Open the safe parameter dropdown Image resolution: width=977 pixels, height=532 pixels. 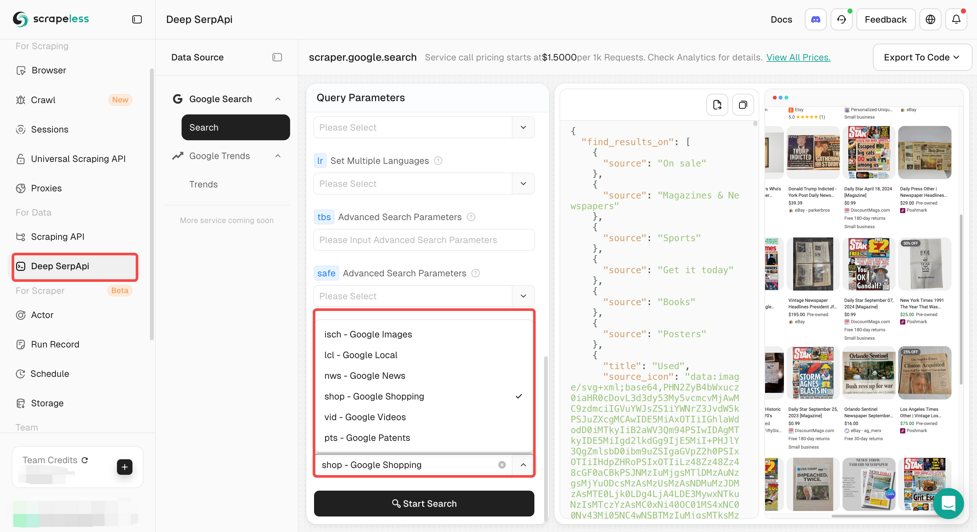[x=424, y=296]
